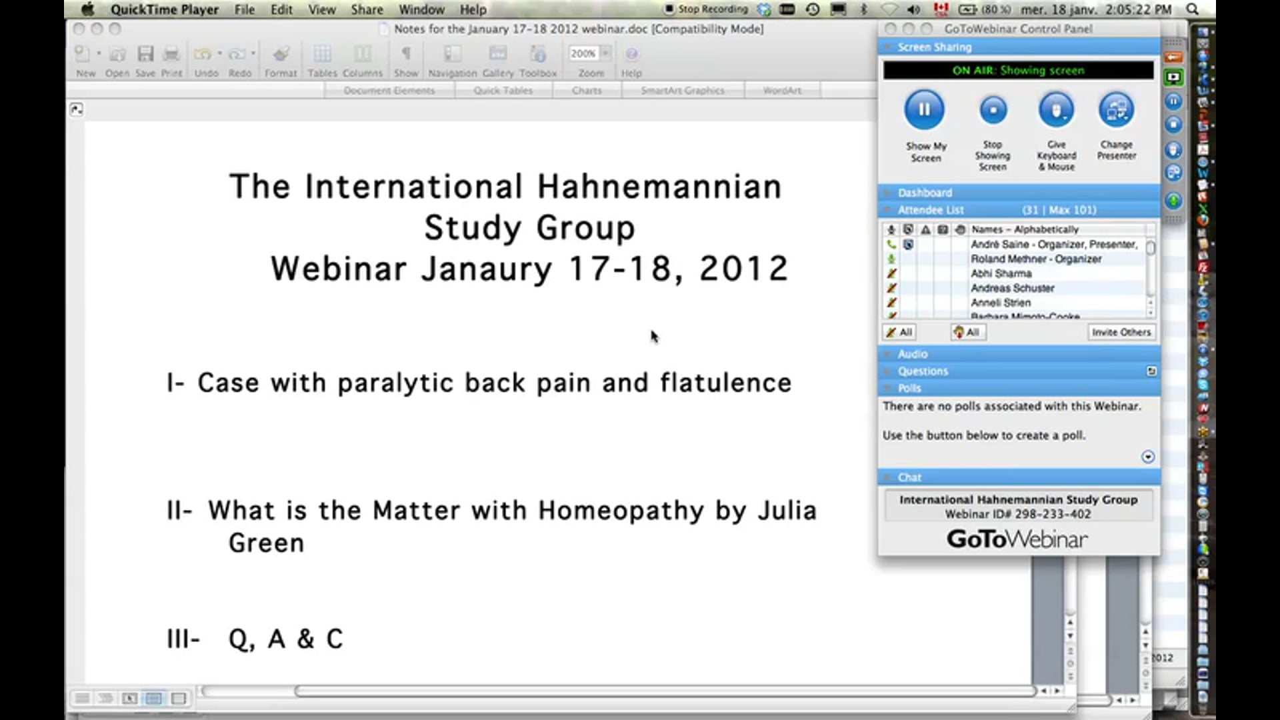The height and width of the screenshot is (720, 1280).
Task: Open the Window menu
Action: (421, 9)
